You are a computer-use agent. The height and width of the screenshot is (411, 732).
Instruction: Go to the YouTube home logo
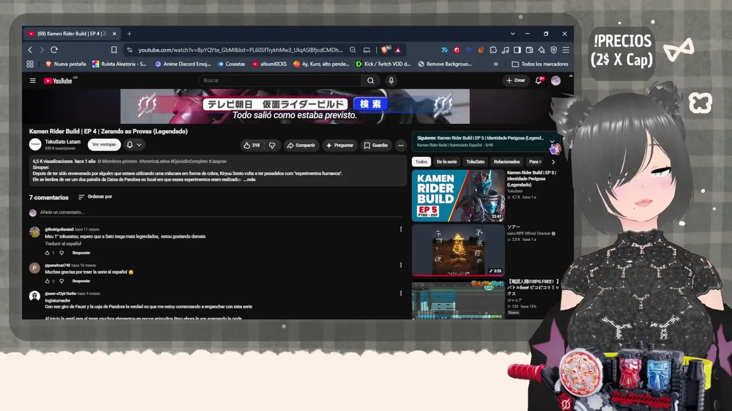click(x=58, y=80)
